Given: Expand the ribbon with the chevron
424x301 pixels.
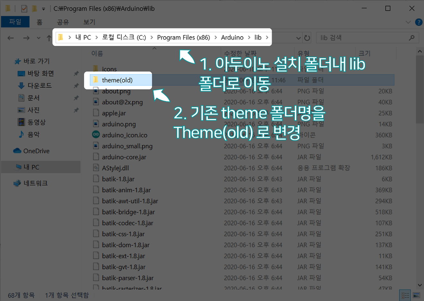Looking at the screenshot, I should (x=408, y=22).
